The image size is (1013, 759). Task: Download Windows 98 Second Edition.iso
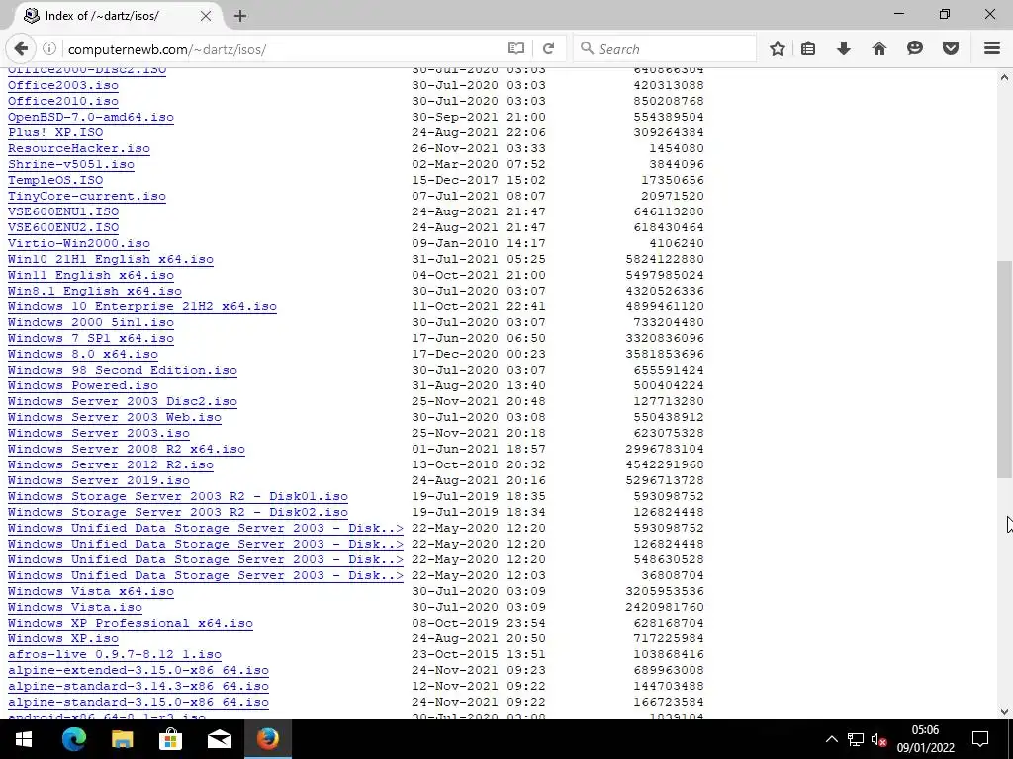click(x=123, y=370)
